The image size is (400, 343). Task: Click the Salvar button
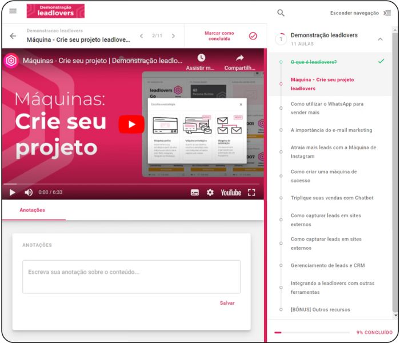click(x=227, y=303)
